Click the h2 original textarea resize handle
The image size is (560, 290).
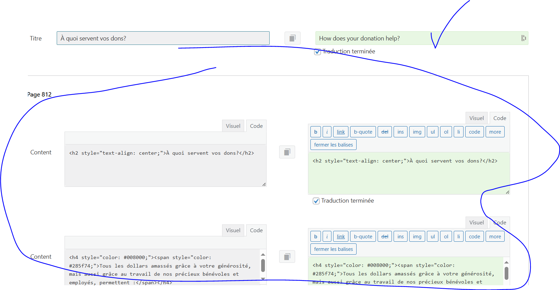[264, 184]
